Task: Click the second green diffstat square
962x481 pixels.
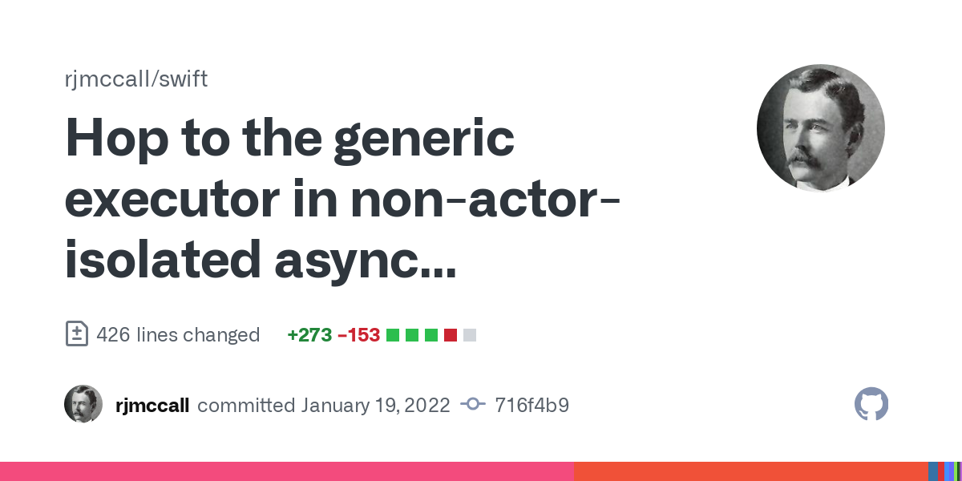Action: tap(412, 335)
